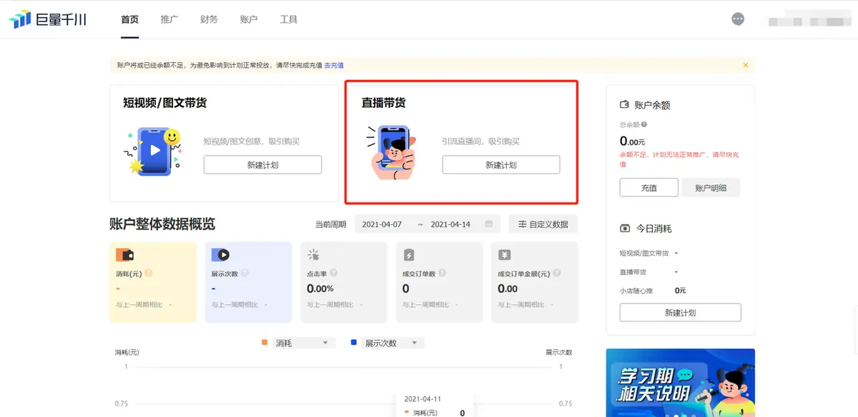
Task: Open 账户明细
Action: 711,188
